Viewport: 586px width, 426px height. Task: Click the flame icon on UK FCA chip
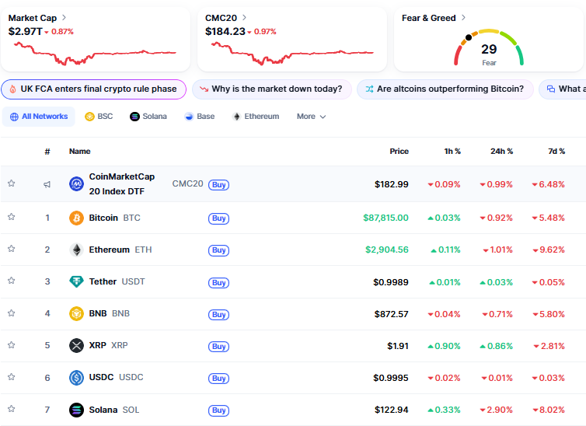12,89
